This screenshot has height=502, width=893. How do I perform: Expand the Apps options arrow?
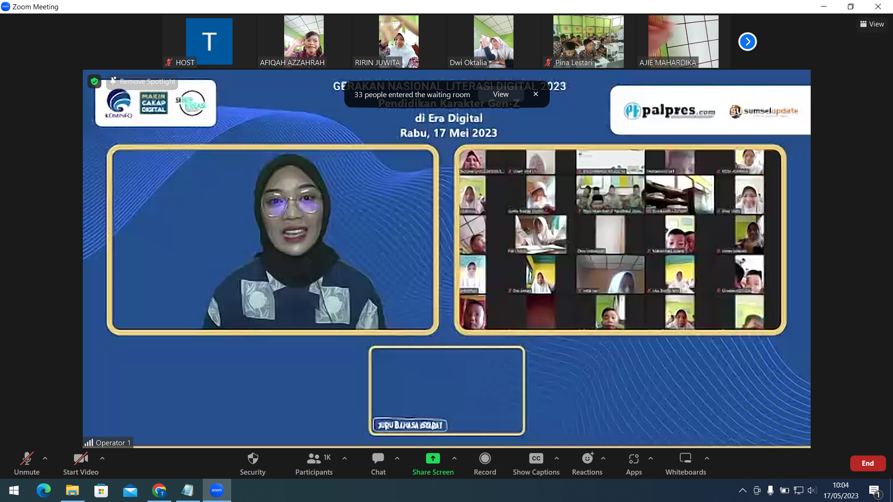pos(651,458)
